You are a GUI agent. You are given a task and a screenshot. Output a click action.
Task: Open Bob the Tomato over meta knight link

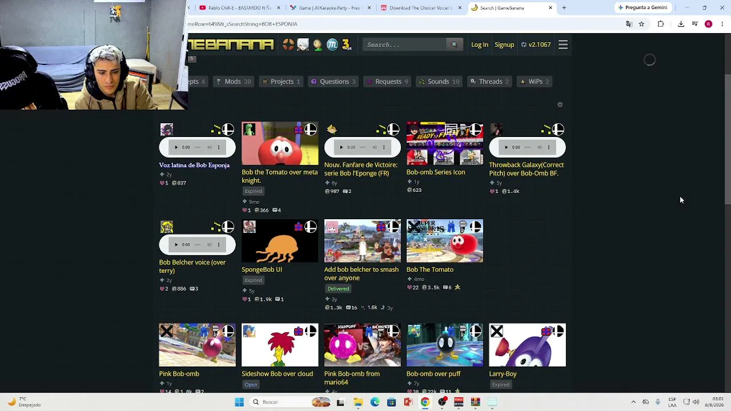(280, 176)
